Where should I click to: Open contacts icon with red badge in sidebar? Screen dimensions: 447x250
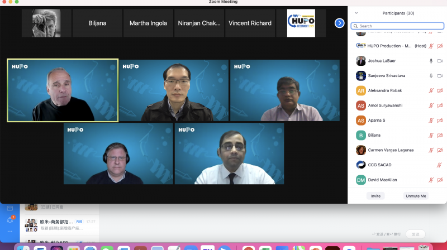pos(10,219)
